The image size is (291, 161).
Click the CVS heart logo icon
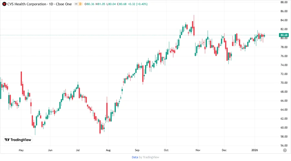coord(4,4)
